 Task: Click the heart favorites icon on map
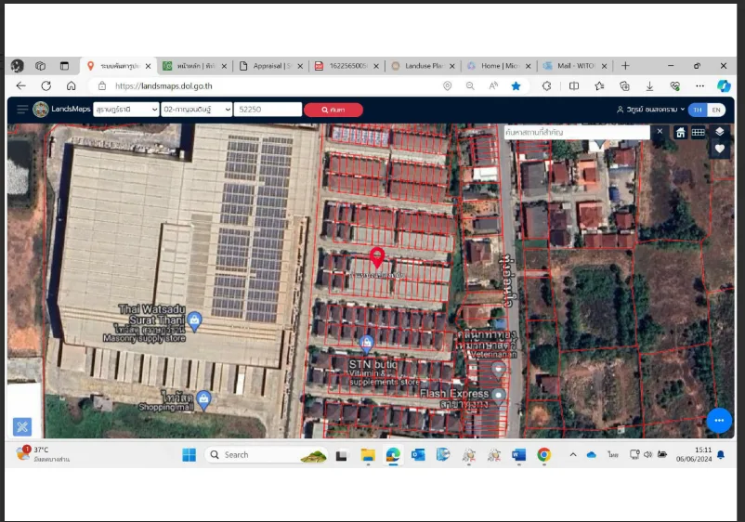coord(719,150)
